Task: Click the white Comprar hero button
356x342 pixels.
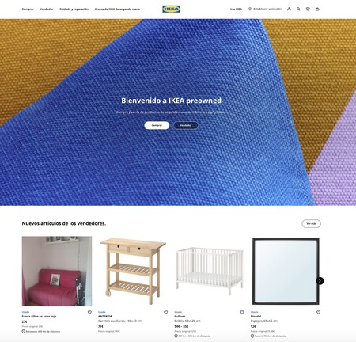Action: pos(157,125)
